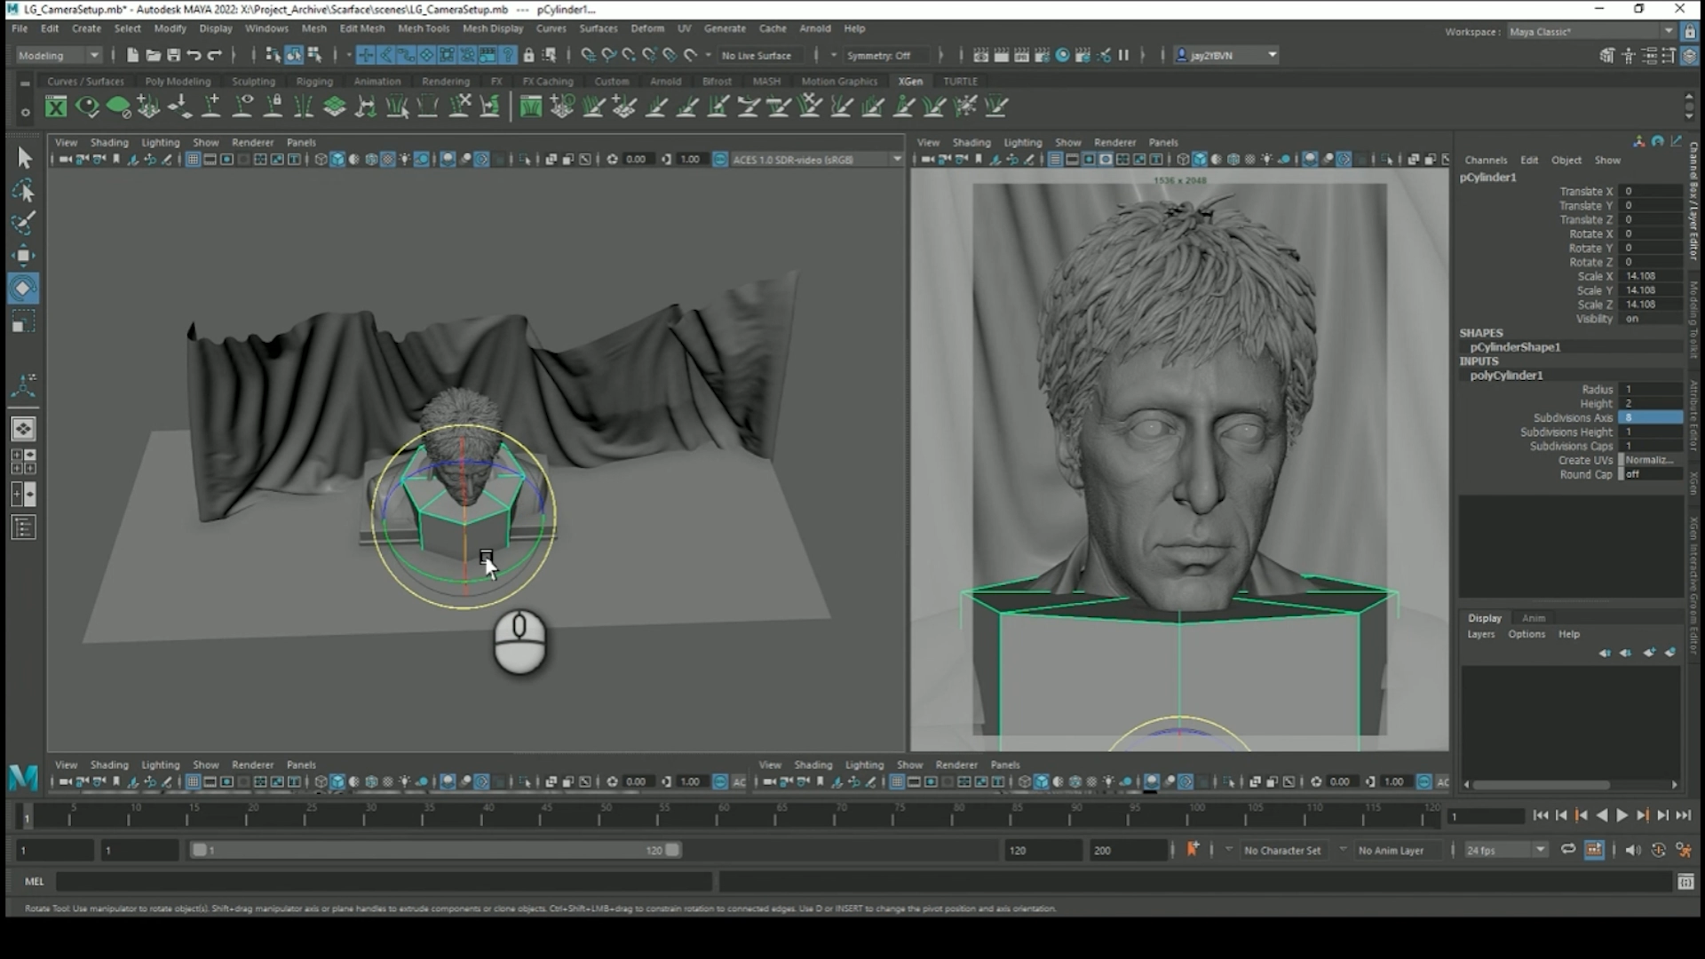Image resolution: width=1705 pixels, height=959 pixels.
Task: Open the Mesh Tools menu
Action: point(423,28)
